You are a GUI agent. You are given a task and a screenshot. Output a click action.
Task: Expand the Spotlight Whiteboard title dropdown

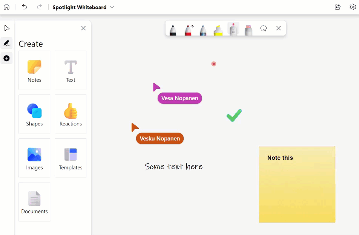pyautogui.click(x=112, y=7)
